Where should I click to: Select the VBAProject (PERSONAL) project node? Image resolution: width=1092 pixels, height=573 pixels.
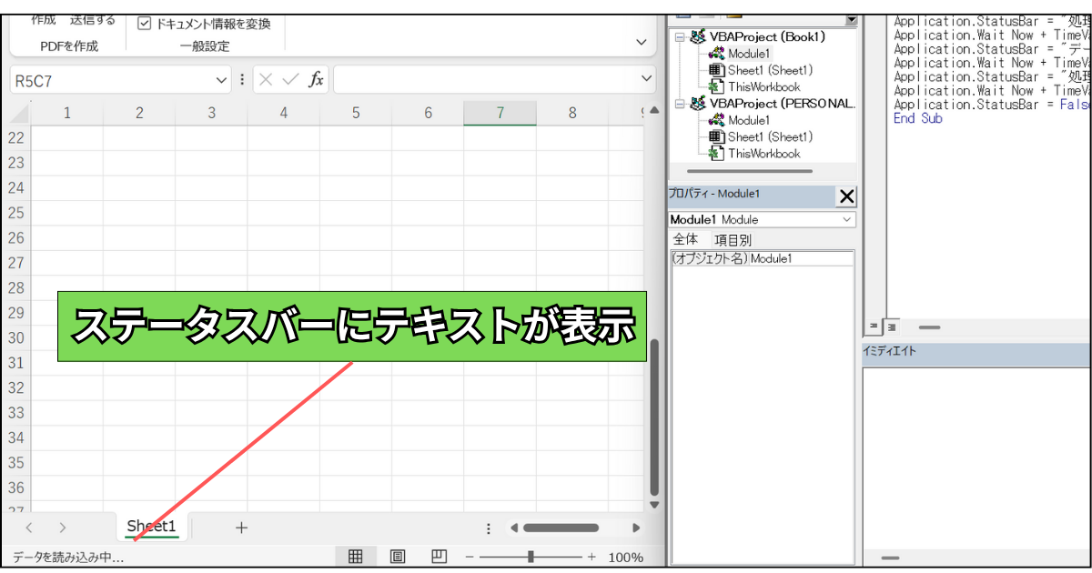coord(783,104)
